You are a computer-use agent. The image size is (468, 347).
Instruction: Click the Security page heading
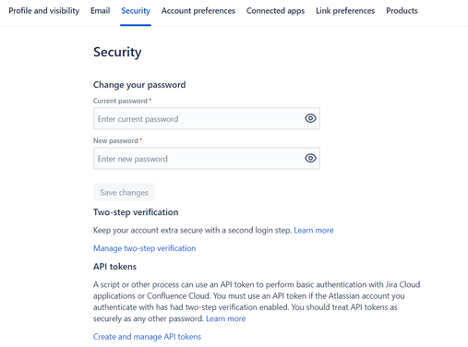pos(117,53)
